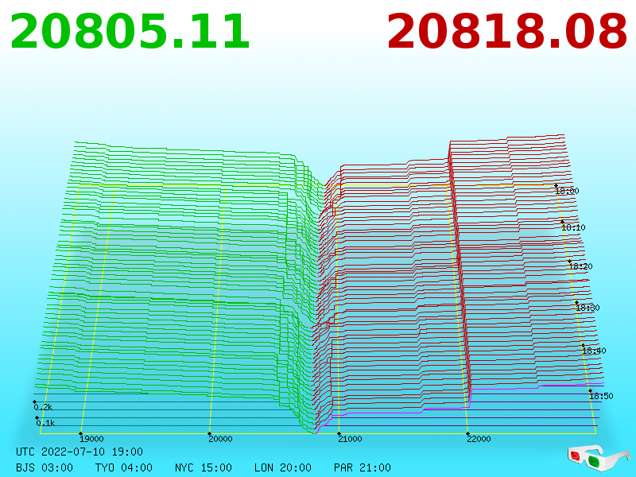
Task: Click the 18:00 time axis marker
Action: (x=567, y=191)
